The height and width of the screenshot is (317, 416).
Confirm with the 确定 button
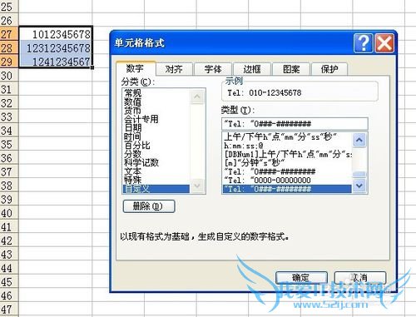click(x=301, y=277)
